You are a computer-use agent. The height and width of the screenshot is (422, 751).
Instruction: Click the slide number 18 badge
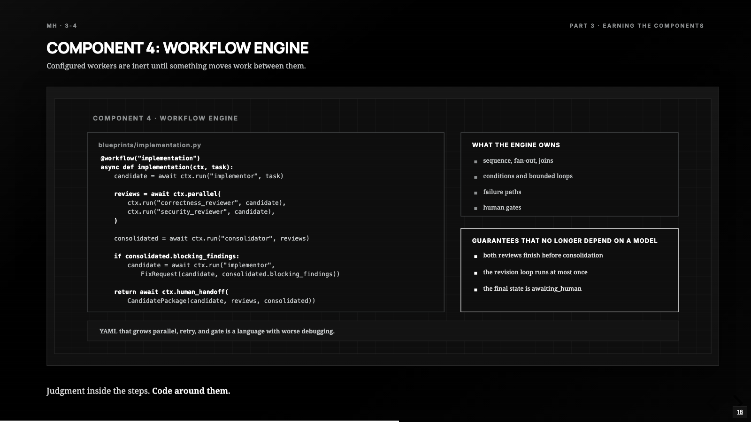[740, 412]
